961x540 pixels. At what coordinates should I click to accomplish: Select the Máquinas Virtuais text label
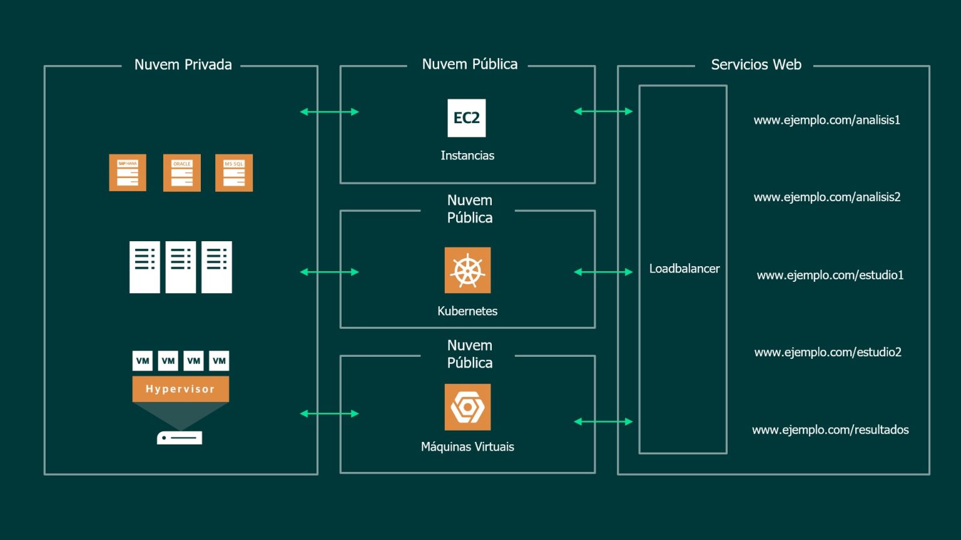tap(467, 446)
